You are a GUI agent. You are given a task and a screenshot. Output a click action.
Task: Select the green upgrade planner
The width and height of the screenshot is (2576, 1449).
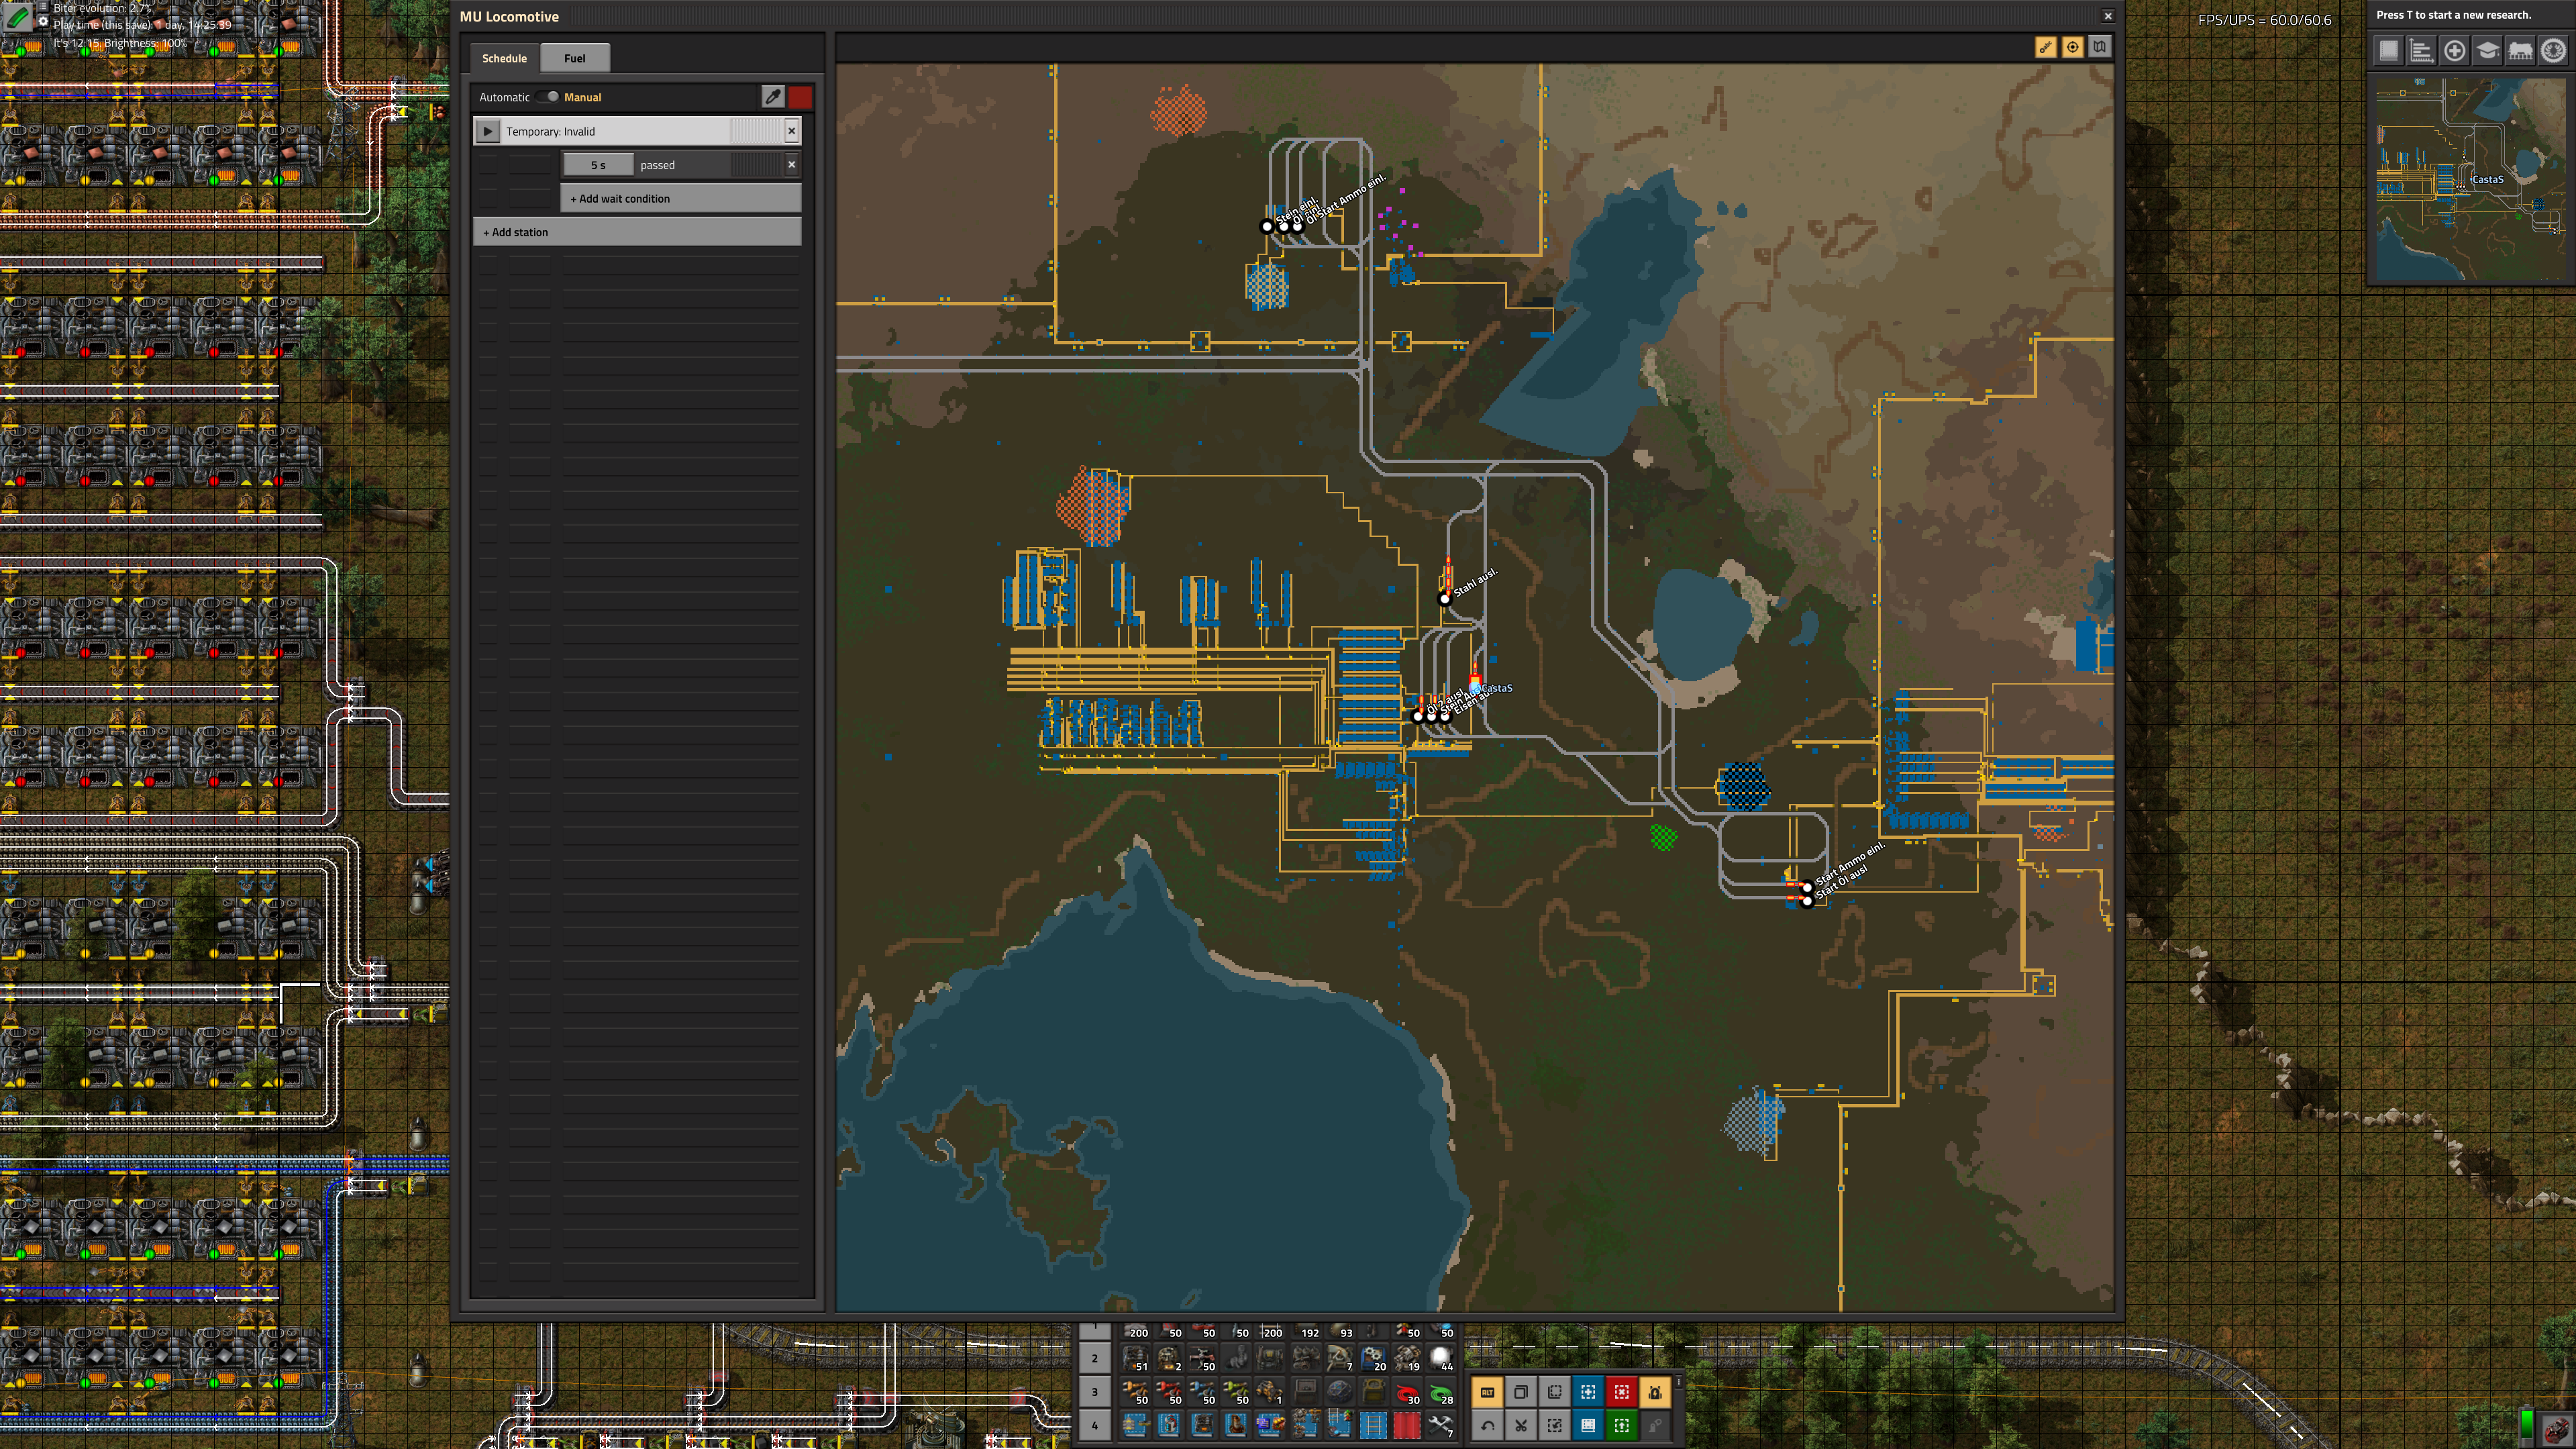pos(1621,1425)
